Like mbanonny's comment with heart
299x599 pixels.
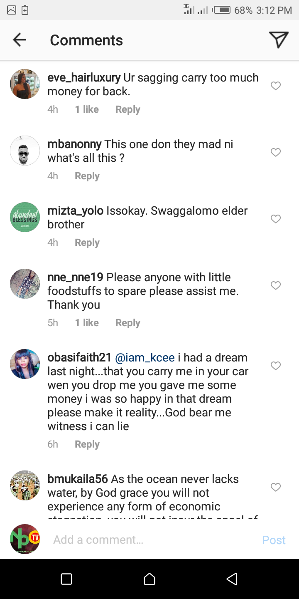coord(276,152)
